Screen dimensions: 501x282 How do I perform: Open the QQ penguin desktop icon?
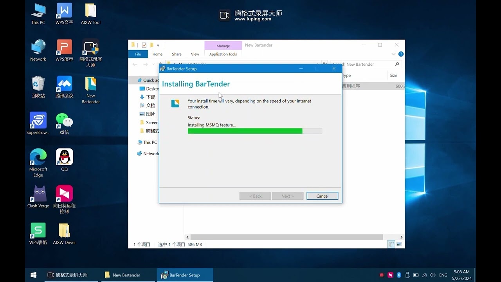coord(64,160)
